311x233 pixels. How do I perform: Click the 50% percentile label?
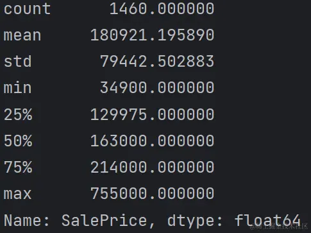pyautogui.click(x=18, y=141)
